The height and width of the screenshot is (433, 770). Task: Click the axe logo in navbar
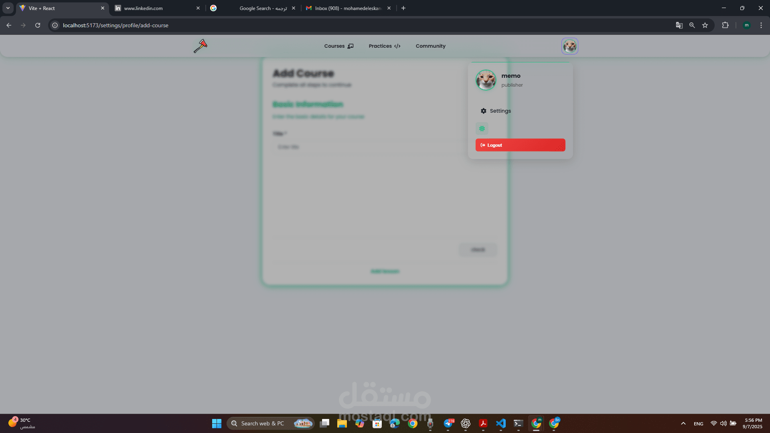201,46
